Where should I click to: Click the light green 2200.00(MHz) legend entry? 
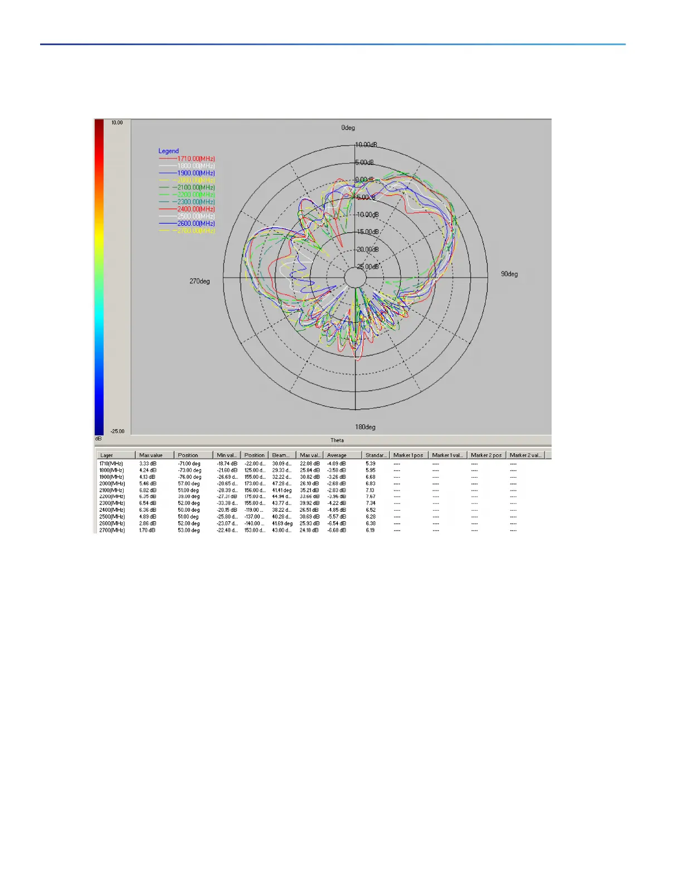[187, 195]
